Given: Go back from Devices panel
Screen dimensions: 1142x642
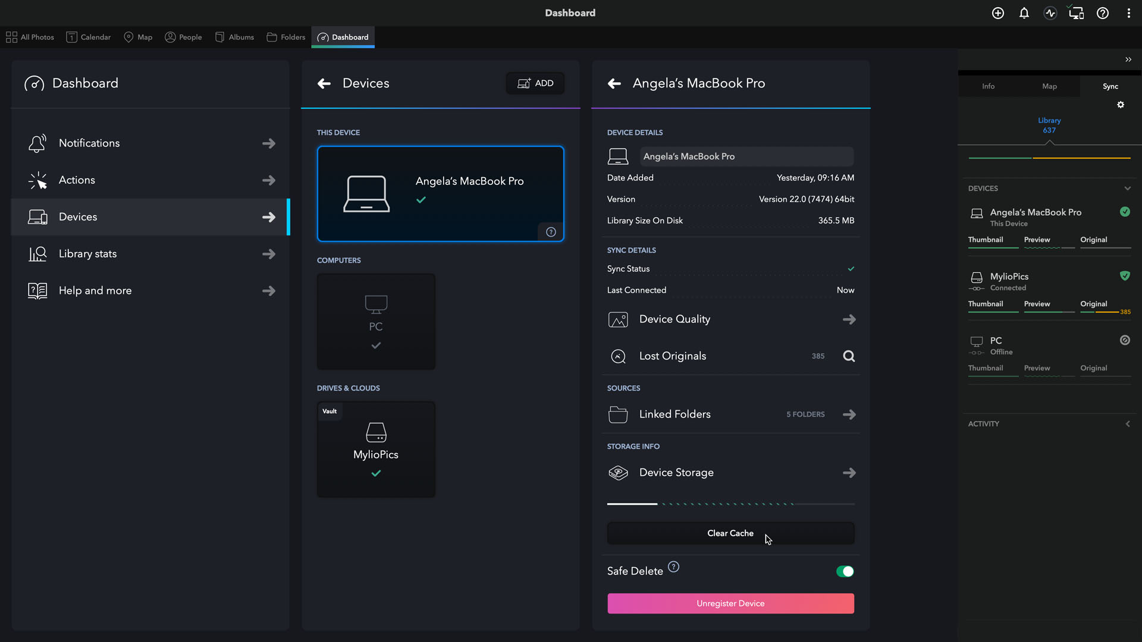Looking at the screenshot, I should point(324,84).
